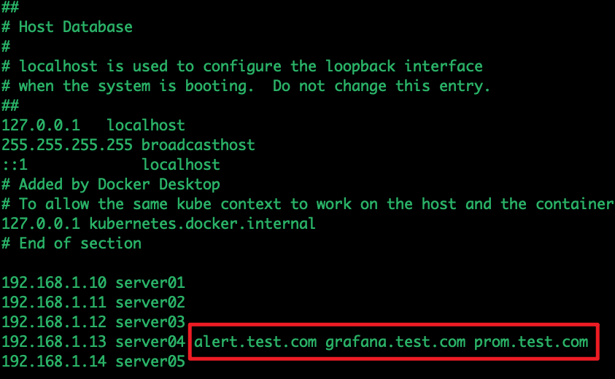Screen dimensions: 615x379
Task: Click the '255.255.255.255' address
Action: pos(67,145)
